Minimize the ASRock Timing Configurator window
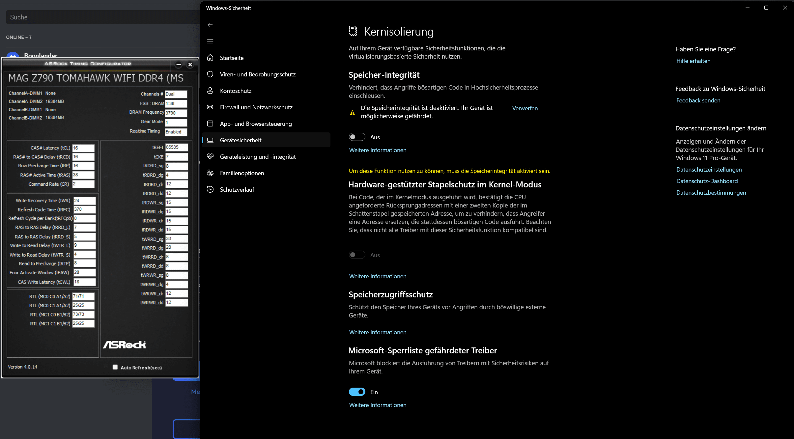The height and width of the screenshot is (439, 794). click(179, 65)
